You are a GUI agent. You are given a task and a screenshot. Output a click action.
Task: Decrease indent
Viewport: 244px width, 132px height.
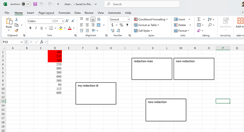[82, 31]
